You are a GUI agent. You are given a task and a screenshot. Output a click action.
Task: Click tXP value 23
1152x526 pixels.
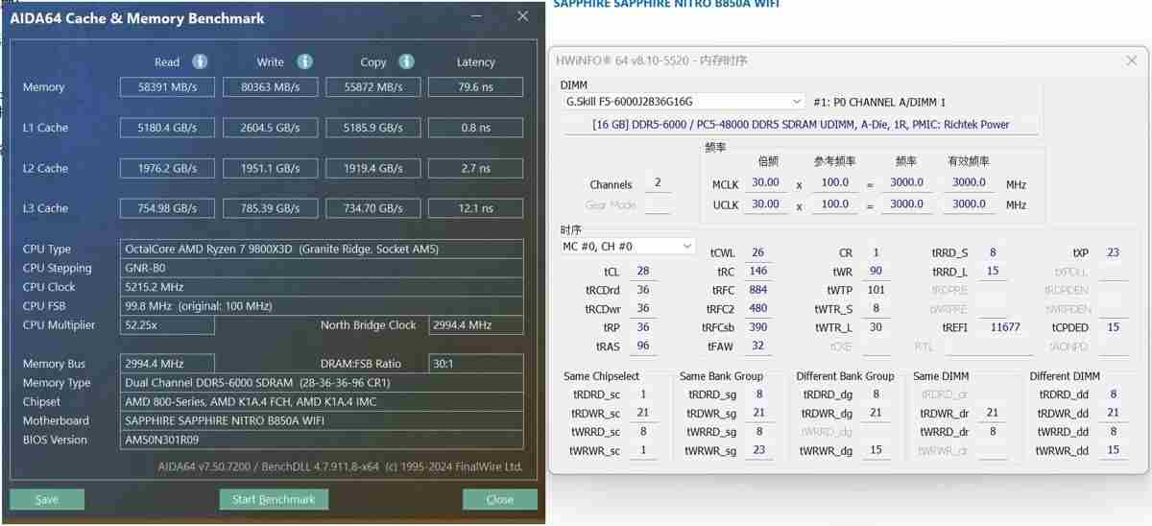(x=1113, y=253)
